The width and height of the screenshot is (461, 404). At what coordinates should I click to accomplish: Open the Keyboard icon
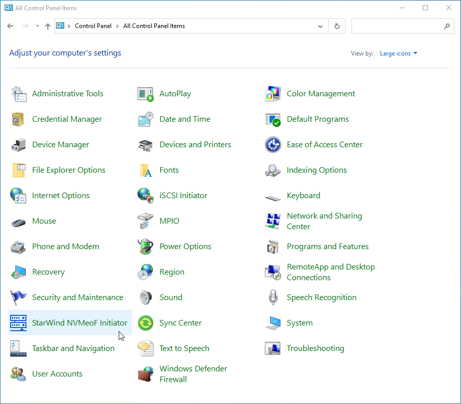pyautogui.click(x=273, y=198)
